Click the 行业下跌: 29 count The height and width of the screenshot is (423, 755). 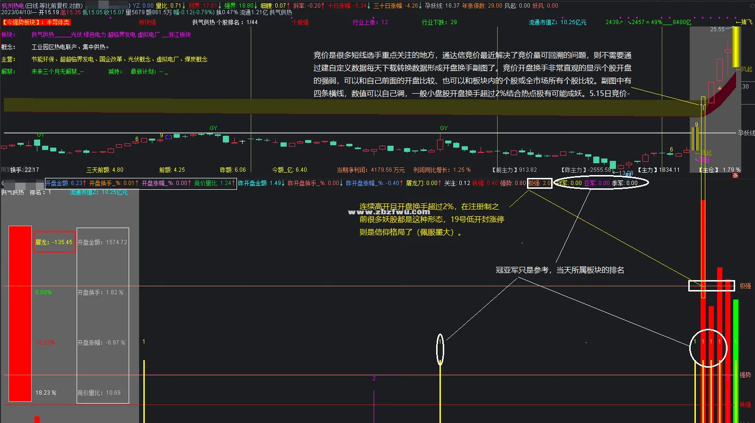439,22
